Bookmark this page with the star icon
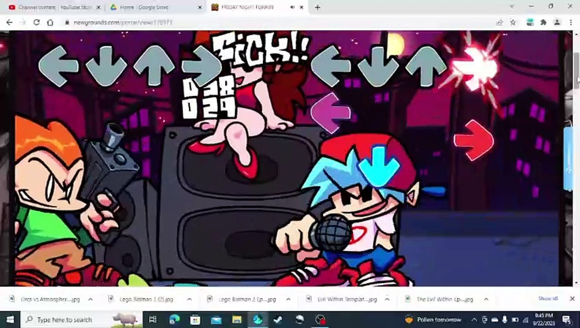 coord(513,22)
